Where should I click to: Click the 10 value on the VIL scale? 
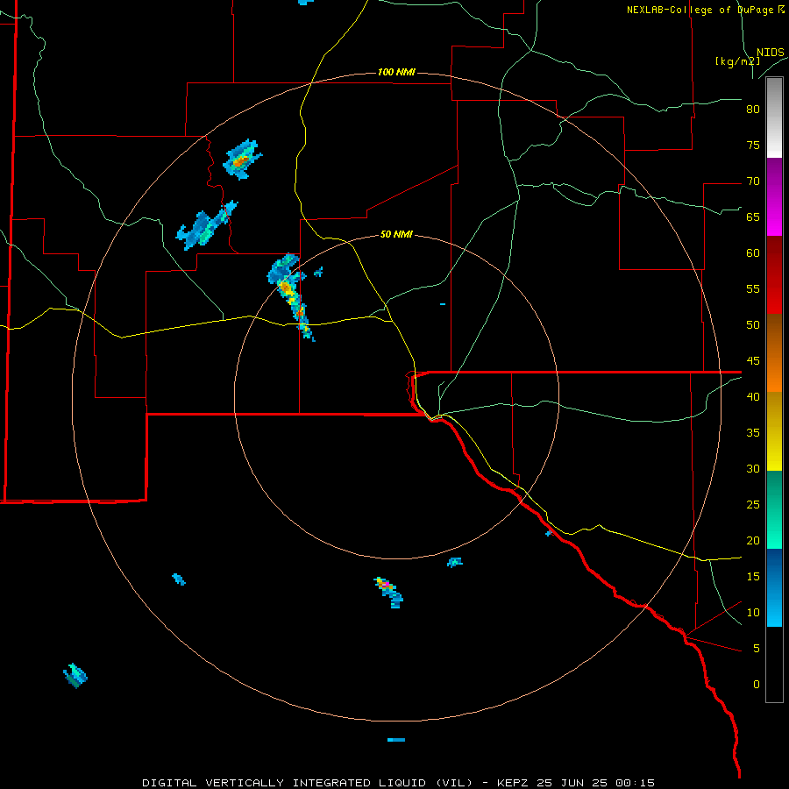tap(753, 613)
